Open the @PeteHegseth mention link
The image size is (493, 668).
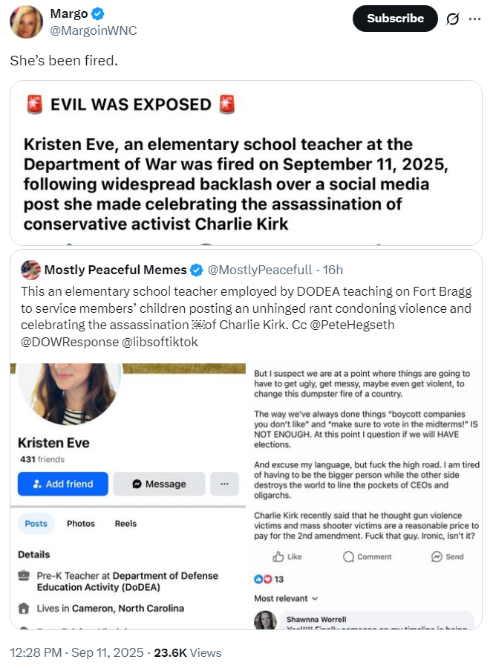pos(352,325)
